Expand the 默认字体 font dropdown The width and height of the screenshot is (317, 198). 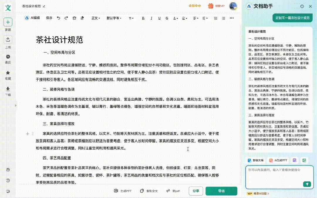tap(114, 18)
